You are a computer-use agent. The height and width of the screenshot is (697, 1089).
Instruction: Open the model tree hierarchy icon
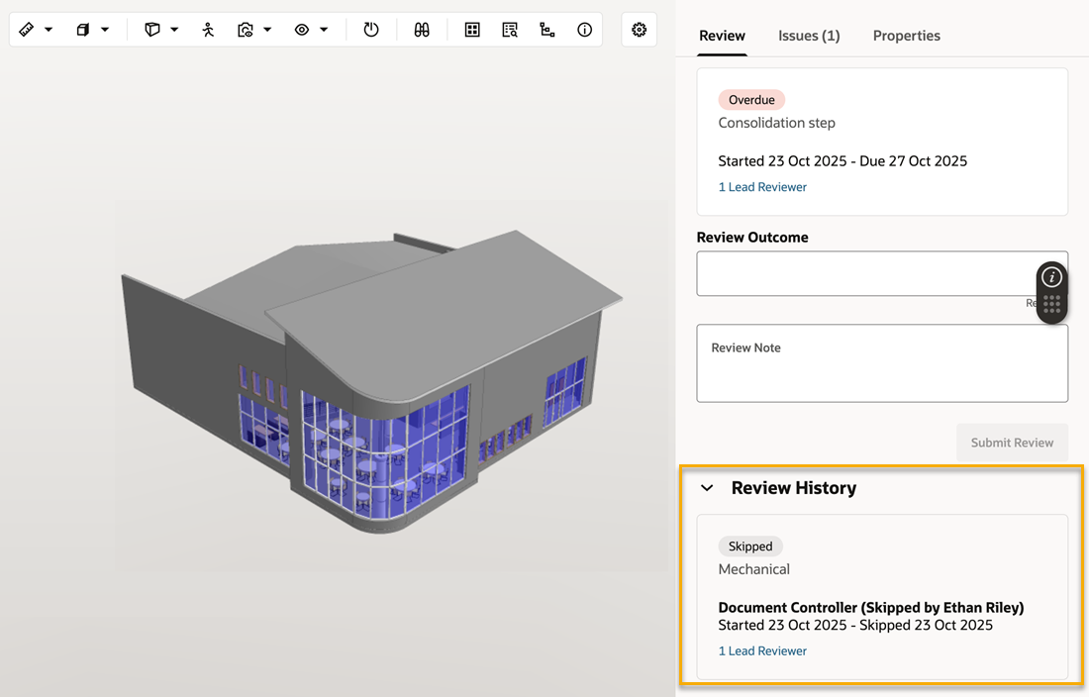(x=547, y=30)
